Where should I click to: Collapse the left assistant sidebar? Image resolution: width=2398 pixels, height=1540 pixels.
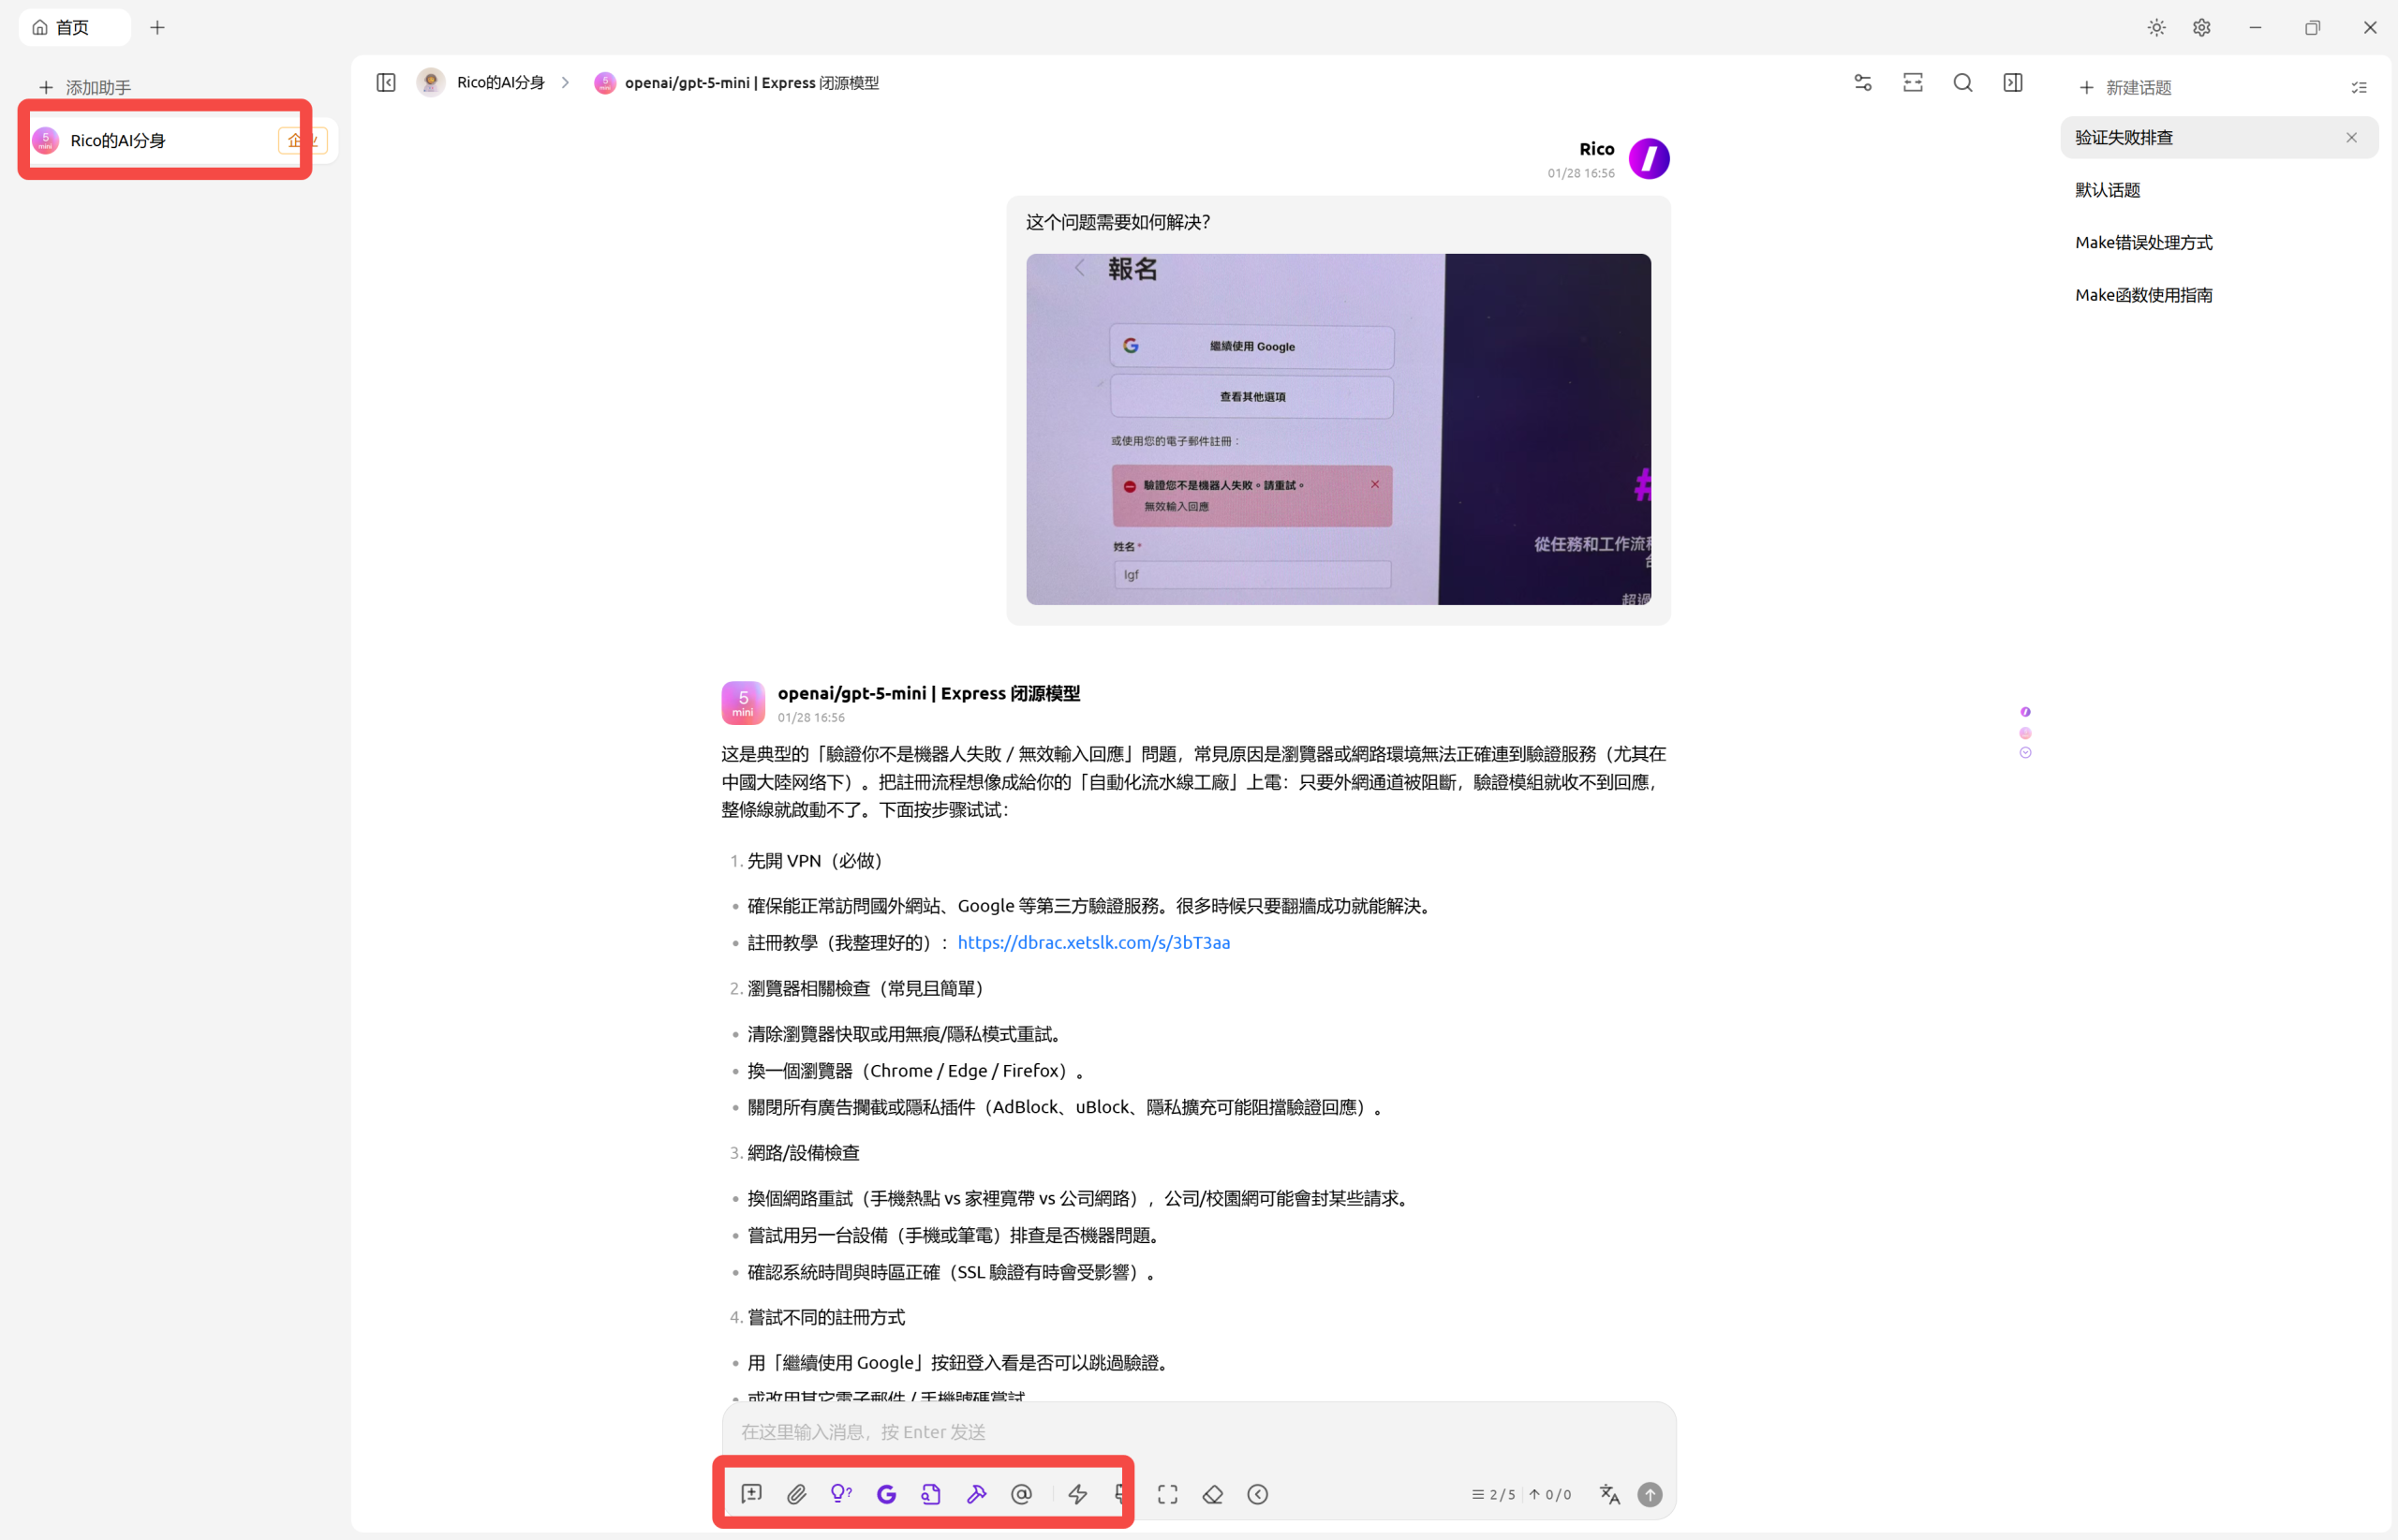click(386, 83)
